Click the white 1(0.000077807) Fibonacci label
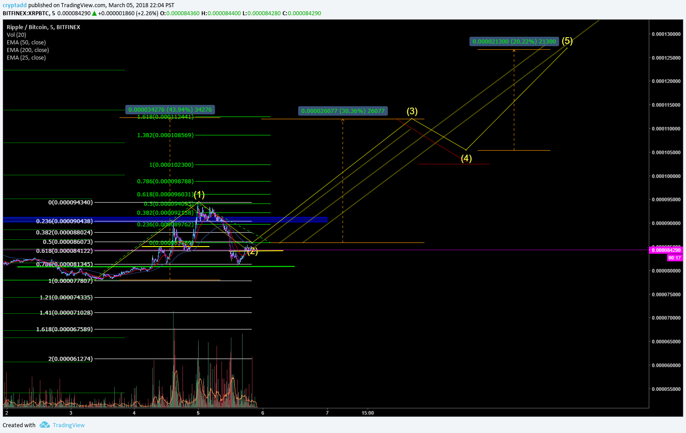The image size is (686, 433). click(70, 281)
